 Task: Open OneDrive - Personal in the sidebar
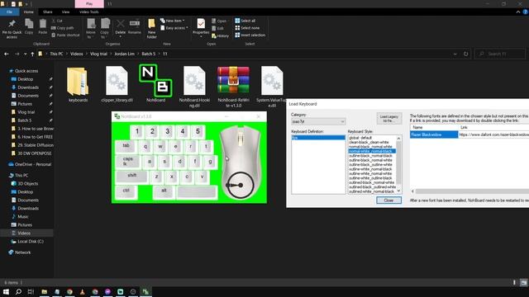click(33, 164)
